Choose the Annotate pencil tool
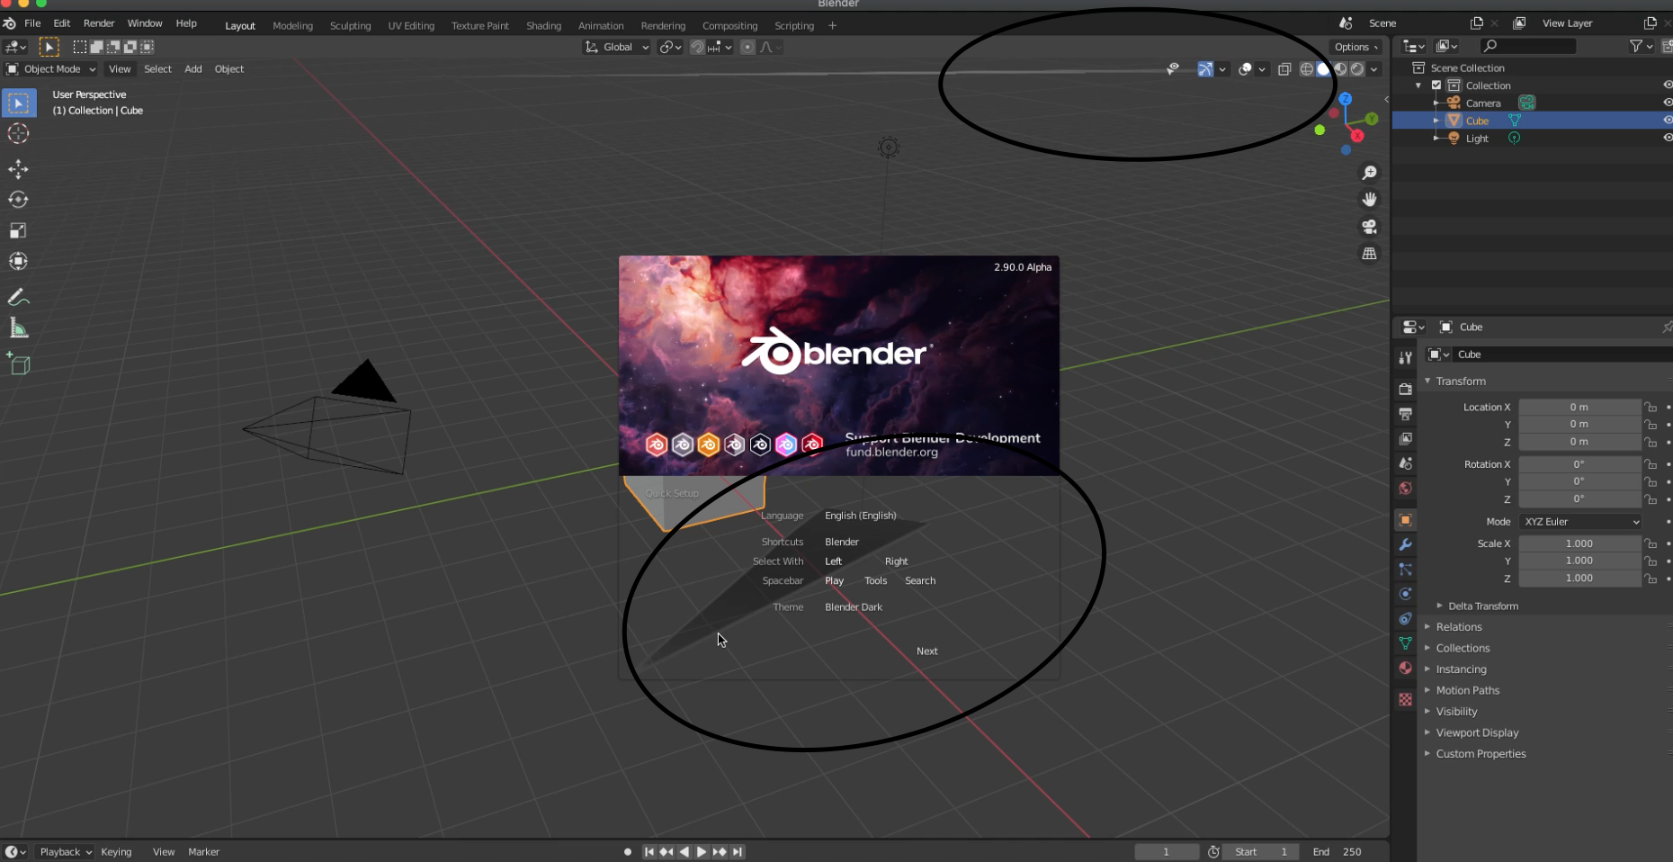 click(x=18, y=297)
